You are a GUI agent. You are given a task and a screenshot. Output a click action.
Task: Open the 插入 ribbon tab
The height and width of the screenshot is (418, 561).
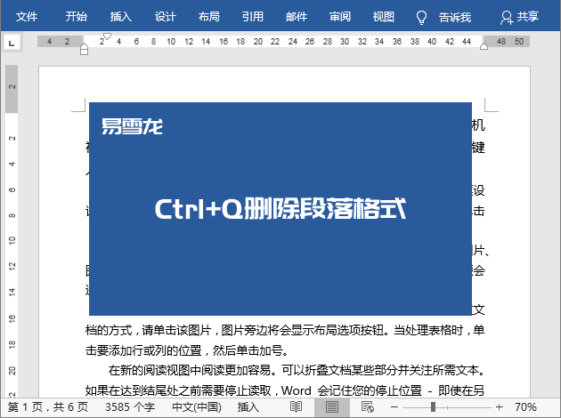tap(120, 16)
